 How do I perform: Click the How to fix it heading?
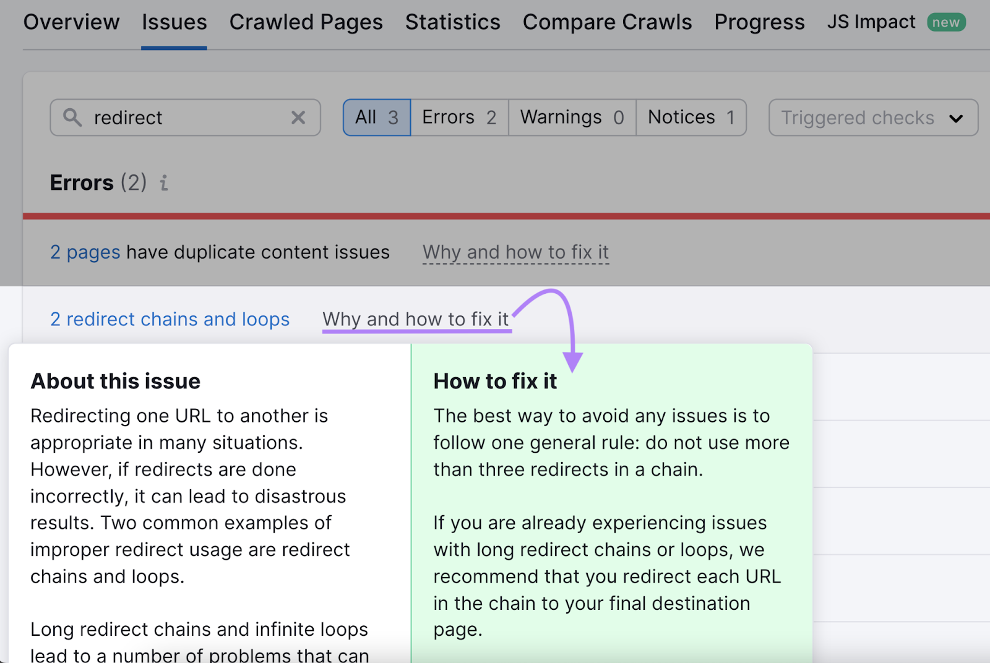(495, 381)
